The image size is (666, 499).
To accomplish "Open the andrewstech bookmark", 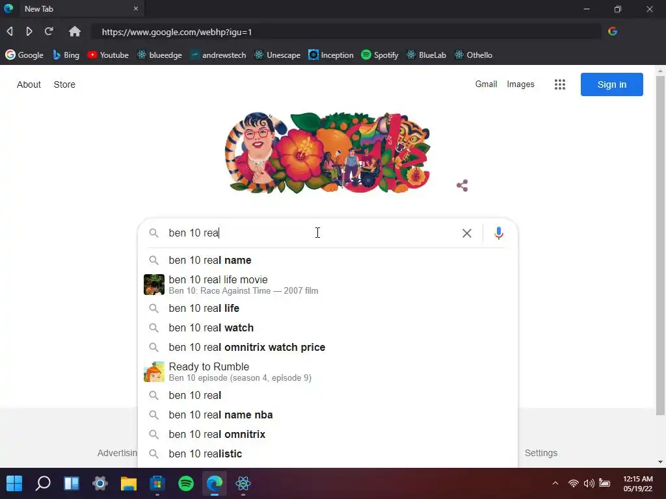I will pyautogui.click(x=218, y=55).
